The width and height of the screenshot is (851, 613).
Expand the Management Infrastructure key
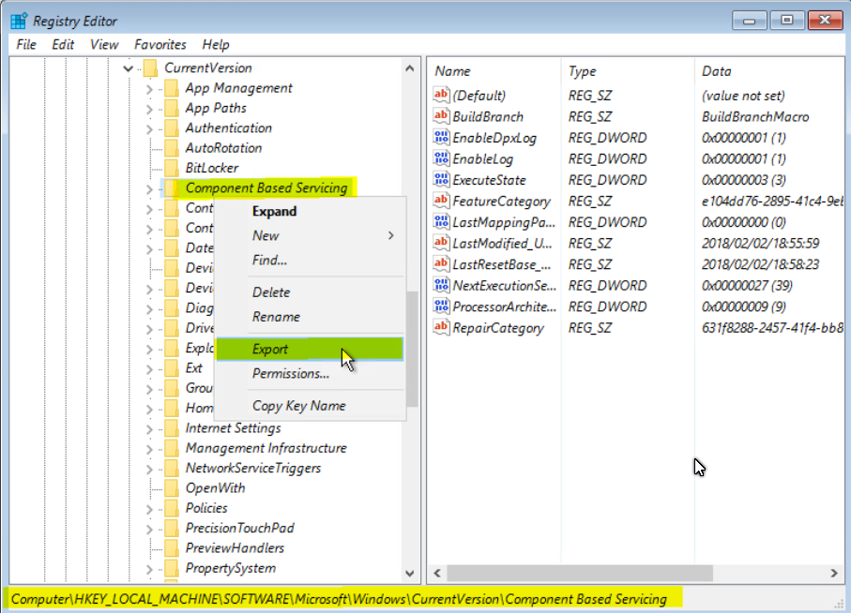149,449
